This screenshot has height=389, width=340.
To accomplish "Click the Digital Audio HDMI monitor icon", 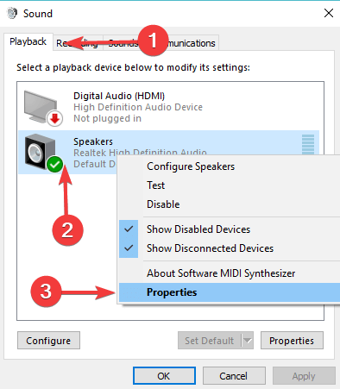I will click(41, 107).
